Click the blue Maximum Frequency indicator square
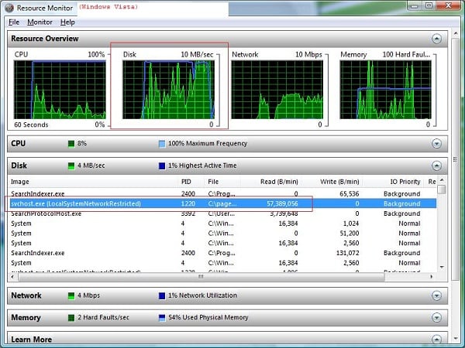 tap(161, 143)
